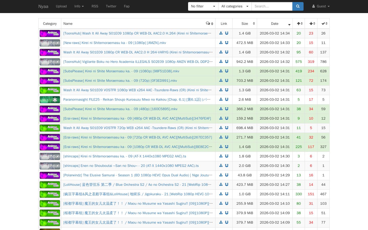368x230 pixels.
Task: Click green non-English category icon of LoliHouse Blue Orchestra
Action: (50, 185)
